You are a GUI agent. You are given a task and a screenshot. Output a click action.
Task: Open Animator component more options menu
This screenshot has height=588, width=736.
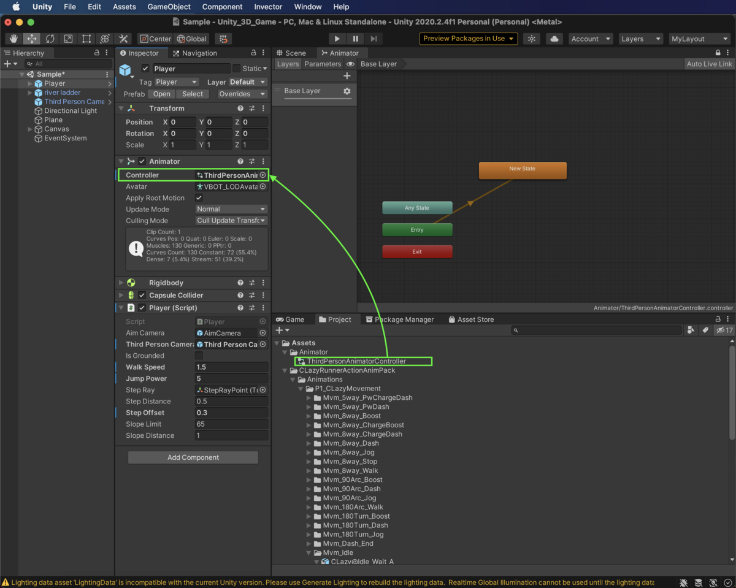click(263, 161)
